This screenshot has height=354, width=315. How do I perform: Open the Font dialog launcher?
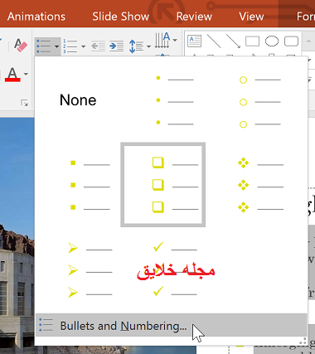click(x=24, y=103)
